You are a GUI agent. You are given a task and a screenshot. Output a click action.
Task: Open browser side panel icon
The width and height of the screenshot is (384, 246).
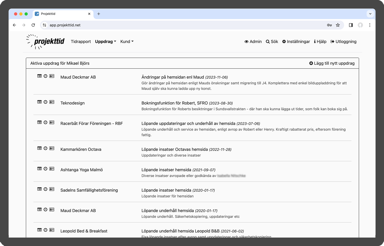pos(351,25)
